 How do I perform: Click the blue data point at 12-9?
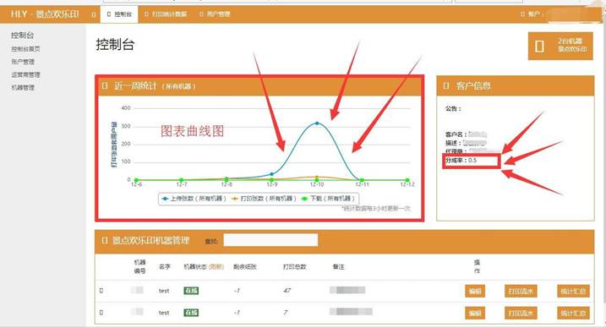271,174
